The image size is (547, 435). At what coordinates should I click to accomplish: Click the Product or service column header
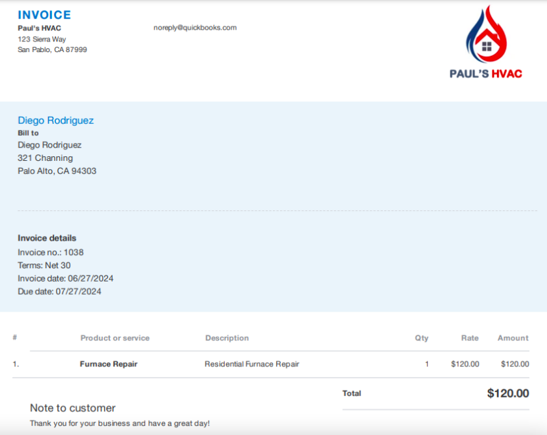coord(115,338)
